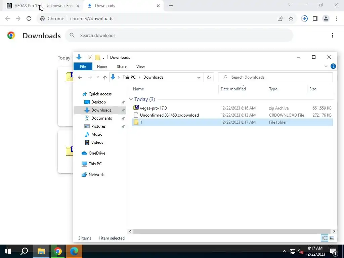This screenshot has width=344, height=258.
Task: Open Network in navigation pane
Action: pyautogui.click(x=96, y=175)
